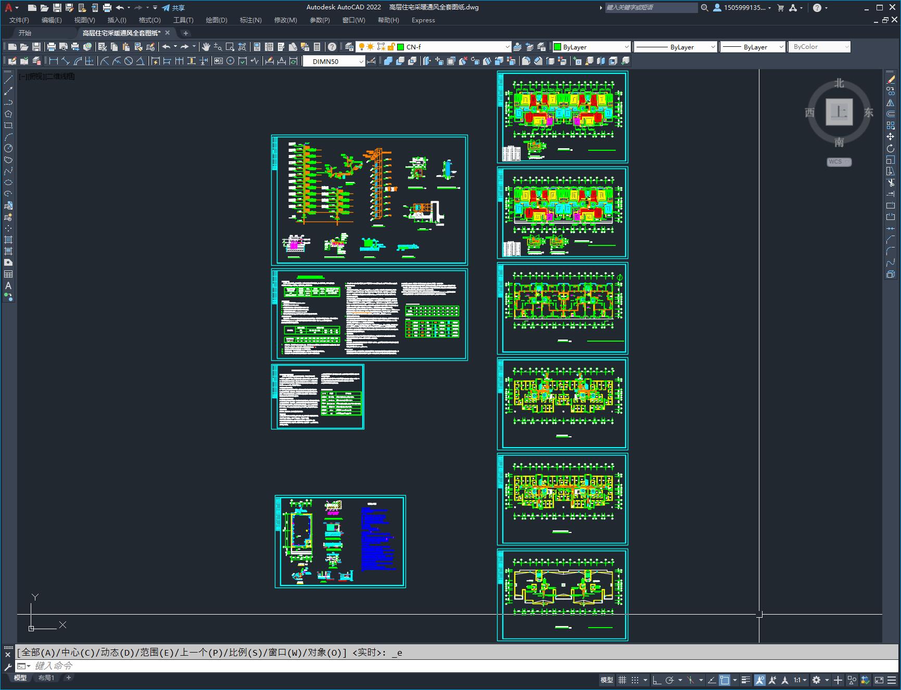The width and height of the screenshot is (901, 690).
Task: Open the QuickCalc calculator icon
Action: [317, 47]
